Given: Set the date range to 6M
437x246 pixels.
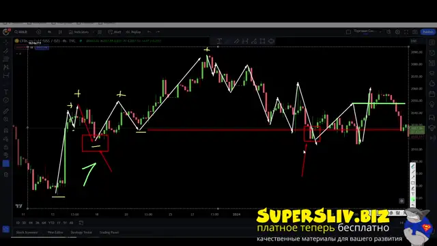Looking at the screenshot, I should (44, 223).
